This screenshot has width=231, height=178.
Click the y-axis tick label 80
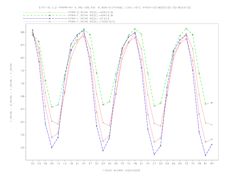point(23,58)
